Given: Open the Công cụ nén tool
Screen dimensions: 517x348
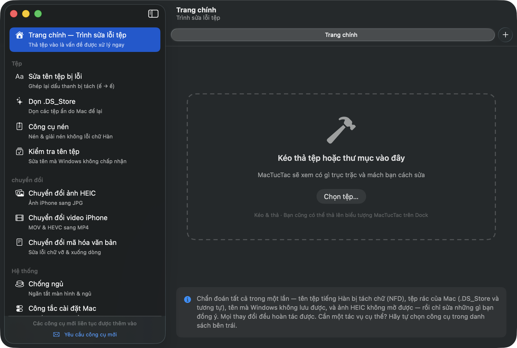Looking at the screenshot, I should coord(85,131).
